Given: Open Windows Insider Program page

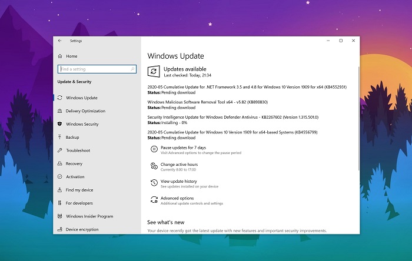Looking at the screenshot, I should coord(89,216).
